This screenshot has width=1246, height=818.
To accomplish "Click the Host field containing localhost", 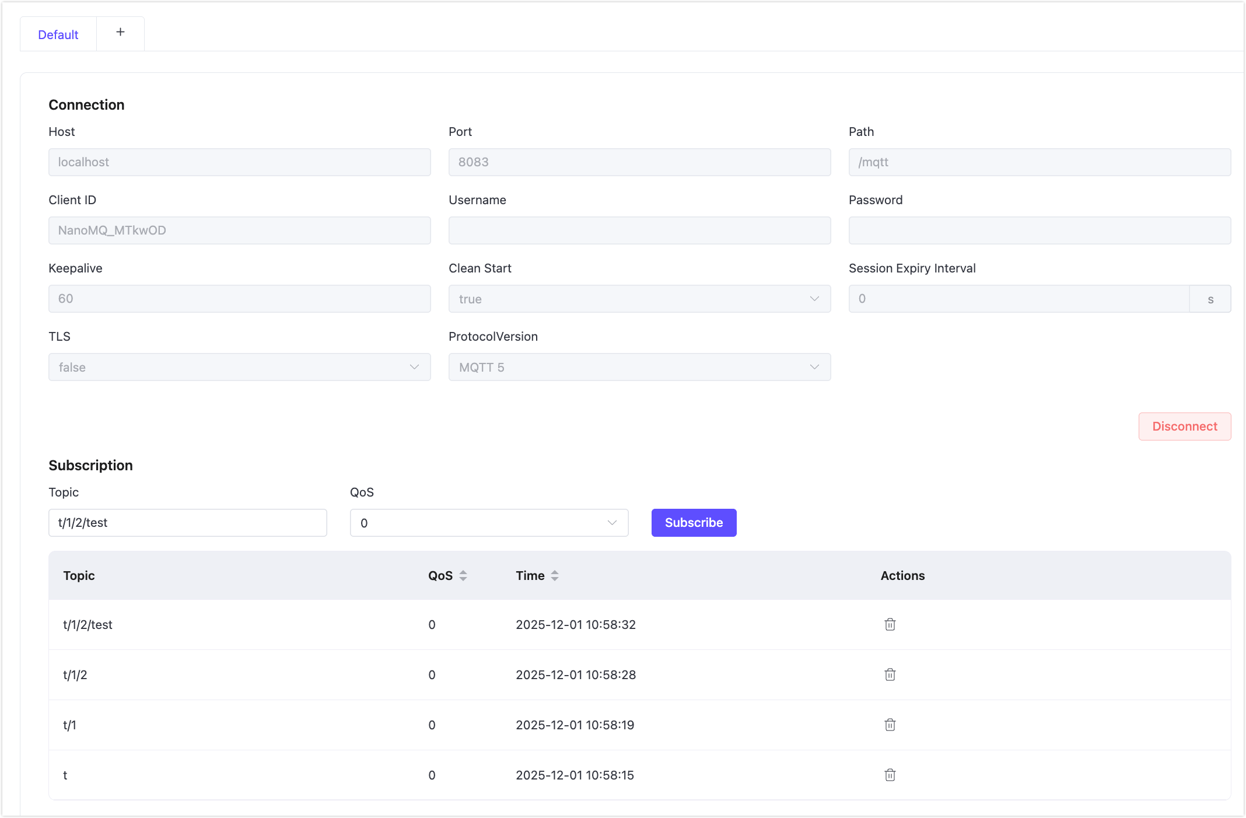I will (239, 162).
